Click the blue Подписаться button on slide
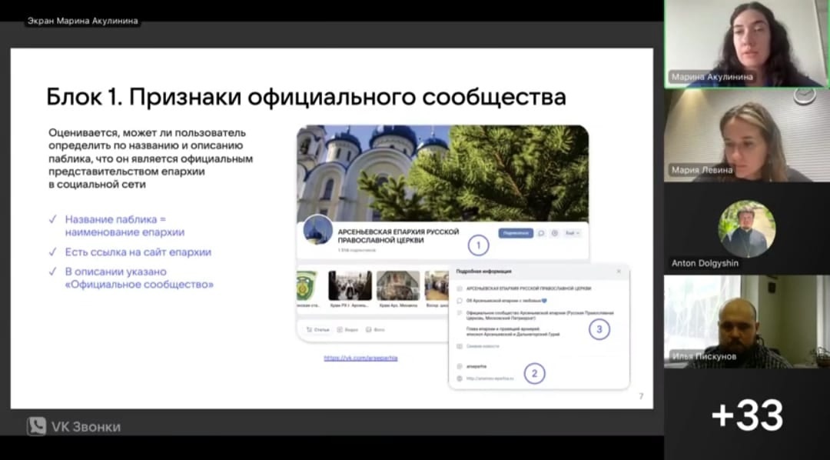Viewport: 830px width, 460px height. point(515,232)
